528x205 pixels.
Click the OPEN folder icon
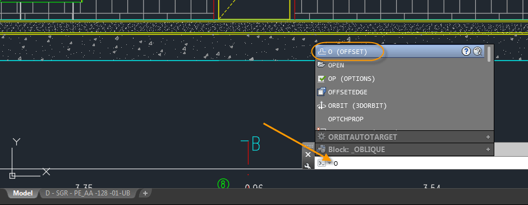coord(322,65)
